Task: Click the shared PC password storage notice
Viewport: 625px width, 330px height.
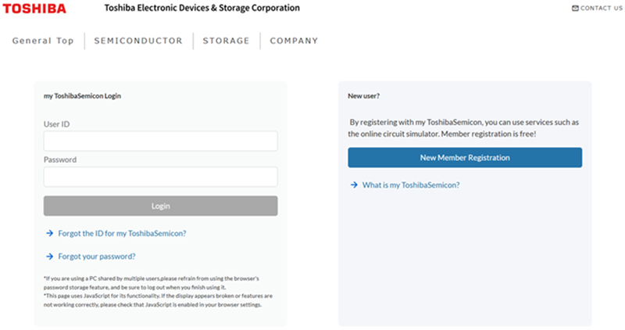Action: point(152,283)
